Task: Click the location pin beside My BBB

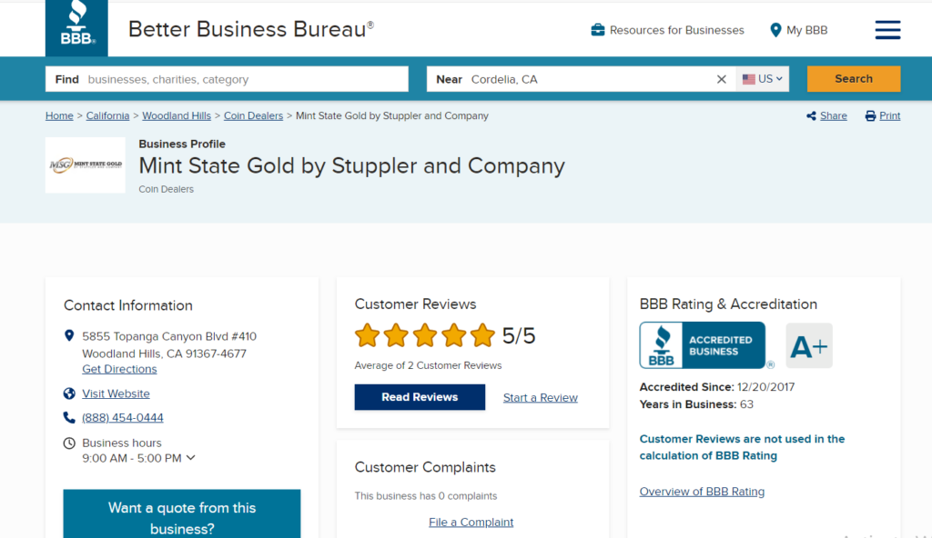Action: [775, 30]
